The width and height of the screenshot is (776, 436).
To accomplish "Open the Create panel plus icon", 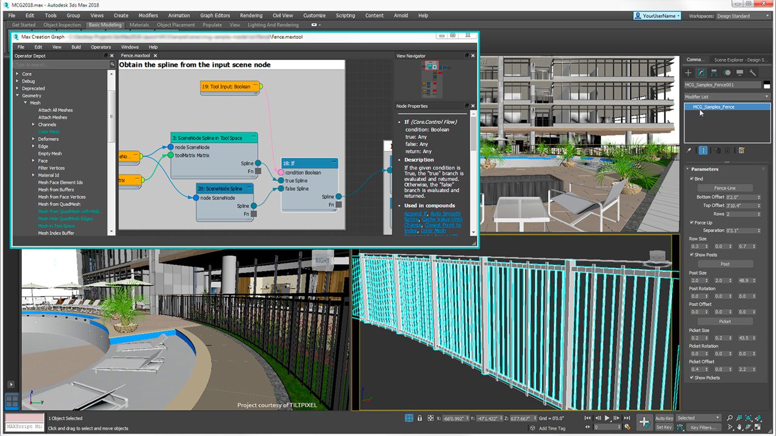I will click(688, 72).
